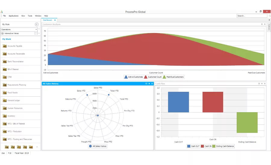Open MFG - Routing and Resources icon
The height and width of the screenshot is (165, 271).
5,139
